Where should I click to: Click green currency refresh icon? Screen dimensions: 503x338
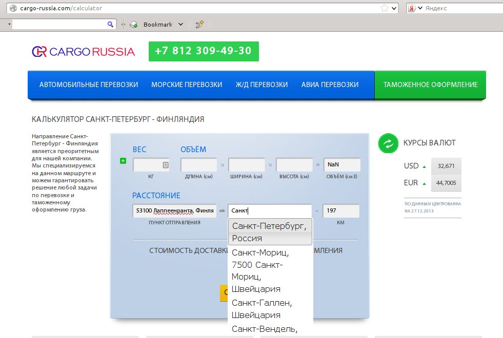(x=388, y=143)
